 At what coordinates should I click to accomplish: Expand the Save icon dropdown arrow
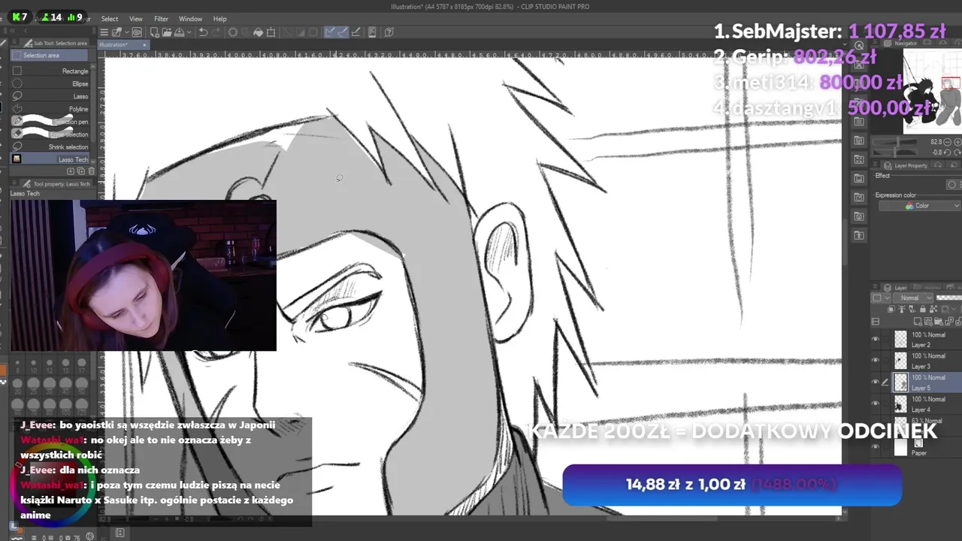click(189, 32)
